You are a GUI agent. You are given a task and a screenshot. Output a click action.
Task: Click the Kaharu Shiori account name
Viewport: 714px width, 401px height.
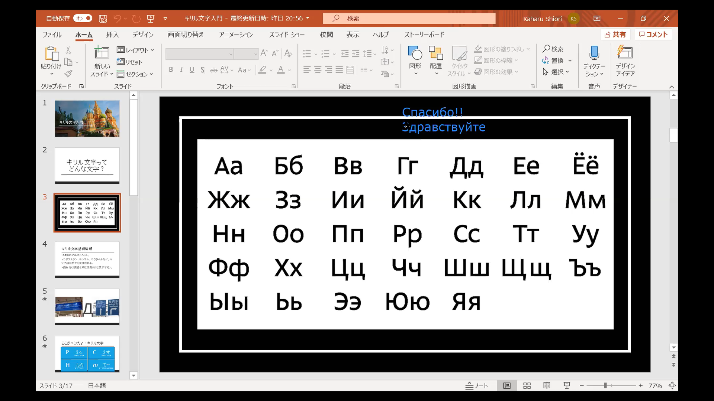(542, 19)
